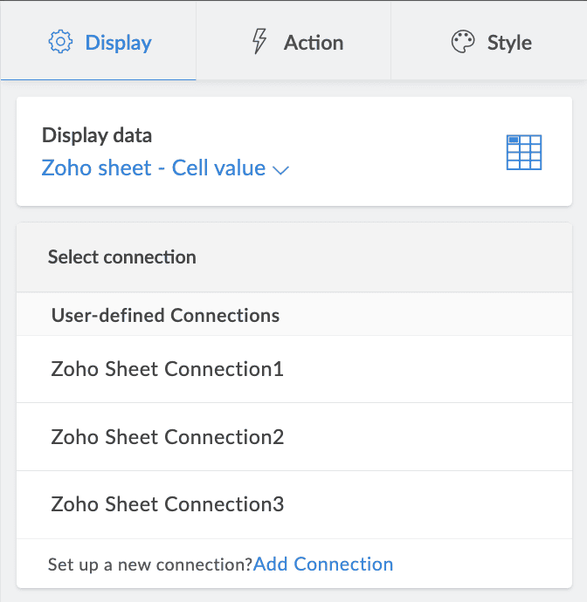
Task: Click the spreadsheet grid icon beside Display data
Action: pyautogui.click(x=524, y=152)
